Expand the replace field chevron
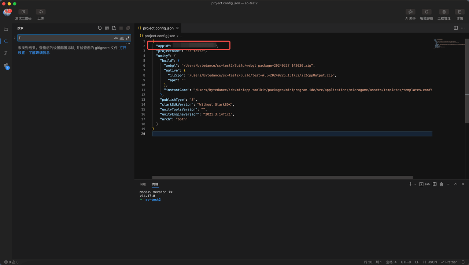Viewport: 469px width, 265px height. (x=15, y=38)
